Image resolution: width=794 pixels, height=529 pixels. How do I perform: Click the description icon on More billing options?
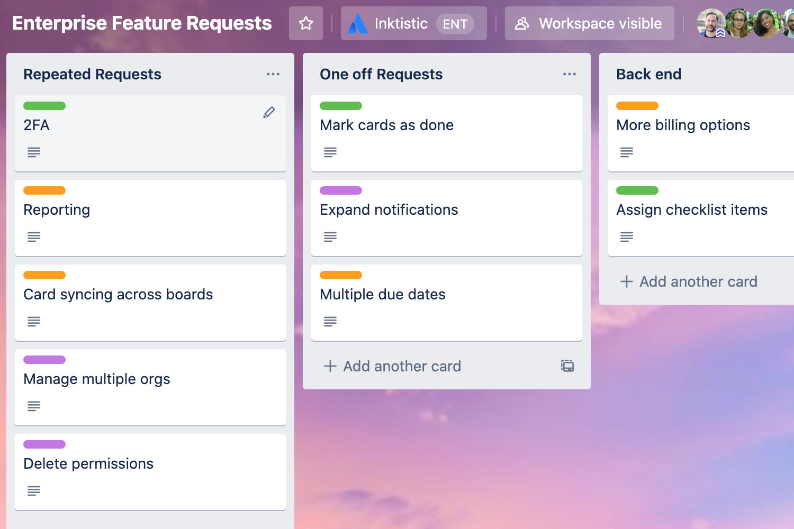pyautogui.click(x=626, y=152)
